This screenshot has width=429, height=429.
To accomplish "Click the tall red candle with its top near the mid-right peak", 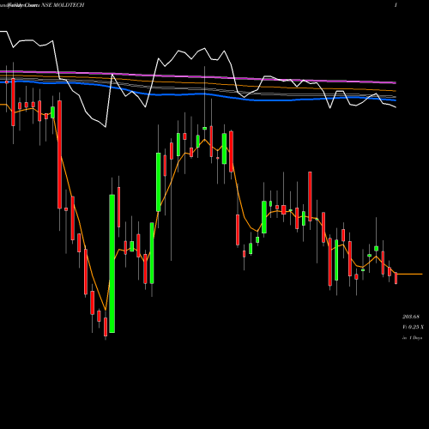I will coord(310,196).
